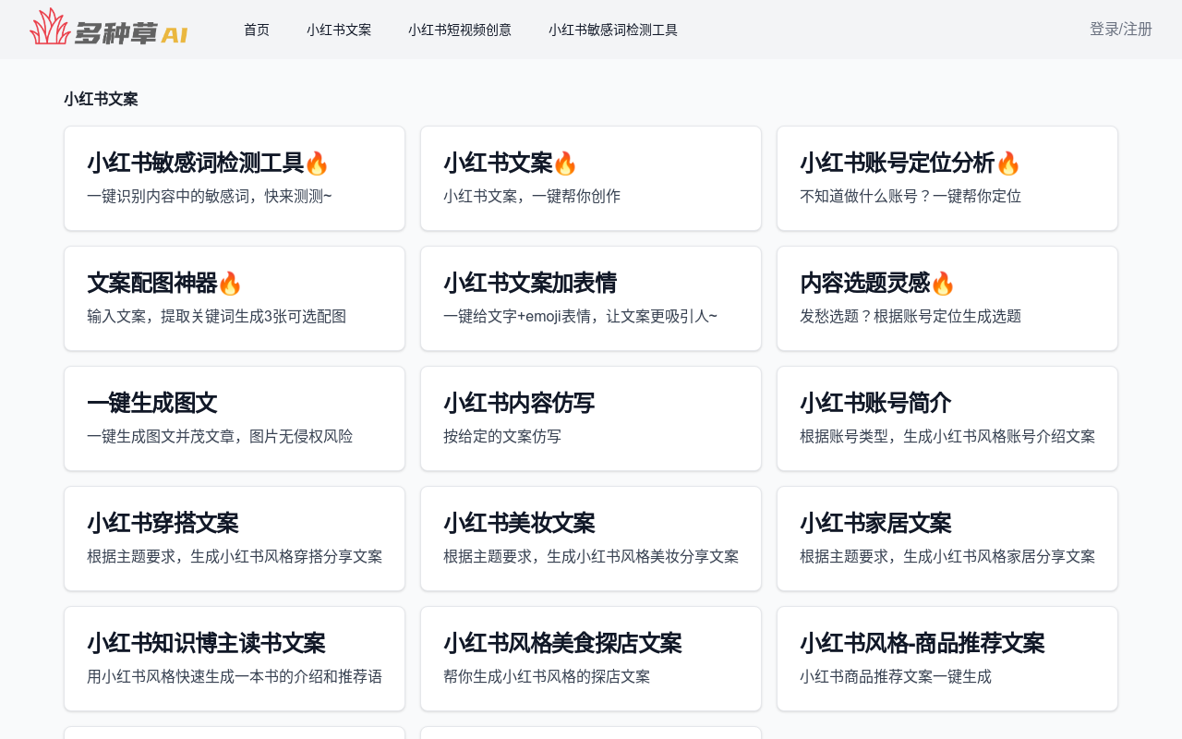Open the 小红书敏感词检测工具 card
Screen dimensions: 1182x739
tap(235, 178)
